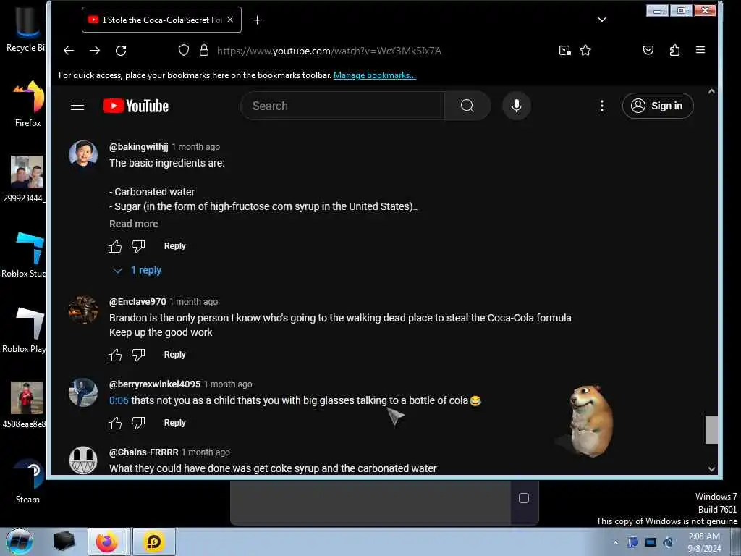Show site security padlock info
The image size is (741, 556).
pos(203,50)
